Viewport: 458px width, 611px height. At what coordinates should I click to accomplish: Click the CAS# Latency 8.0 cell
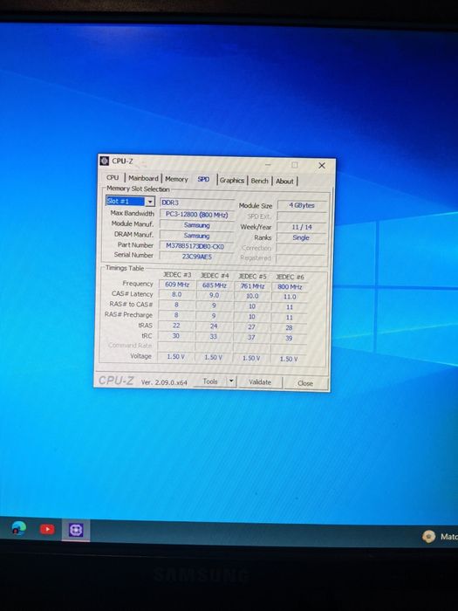[176, 295]
